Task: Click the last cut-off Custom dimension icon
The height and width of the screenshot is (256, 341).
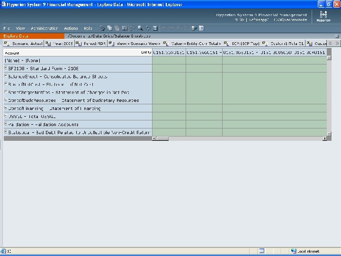Action: coord(309,44)
